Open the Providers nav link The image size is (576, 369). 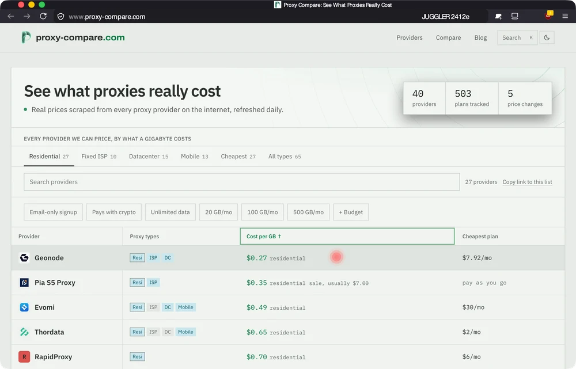(x=409, y=37)
